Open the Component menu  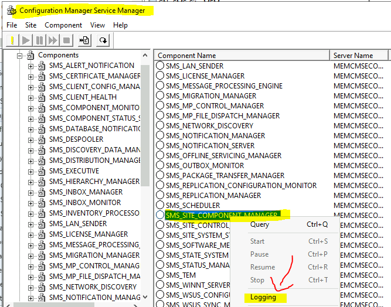tap(63, 25)
